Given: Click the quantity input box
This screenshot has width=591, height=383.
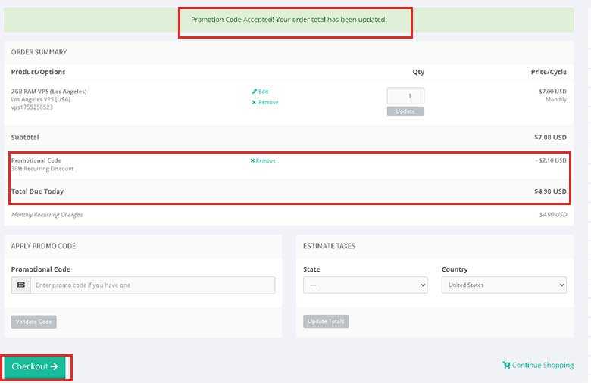Looking at the screenshot, I should (x=405, y=96).
